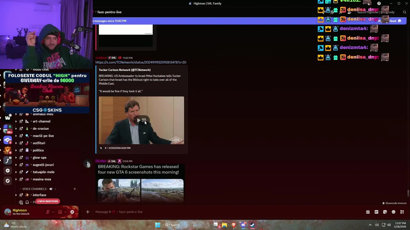Open File Explorer from taskbar
This screenshot has width=410, height=230.
tap(224, 225)
